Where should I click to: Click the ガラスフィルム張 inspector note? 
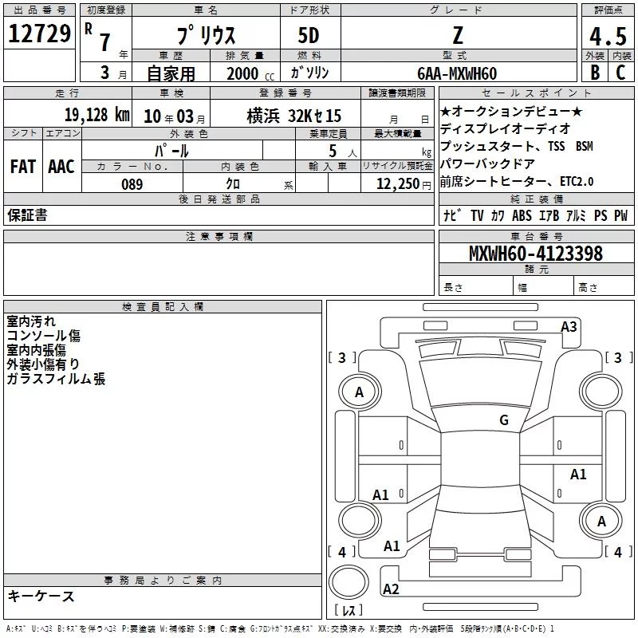56,379
